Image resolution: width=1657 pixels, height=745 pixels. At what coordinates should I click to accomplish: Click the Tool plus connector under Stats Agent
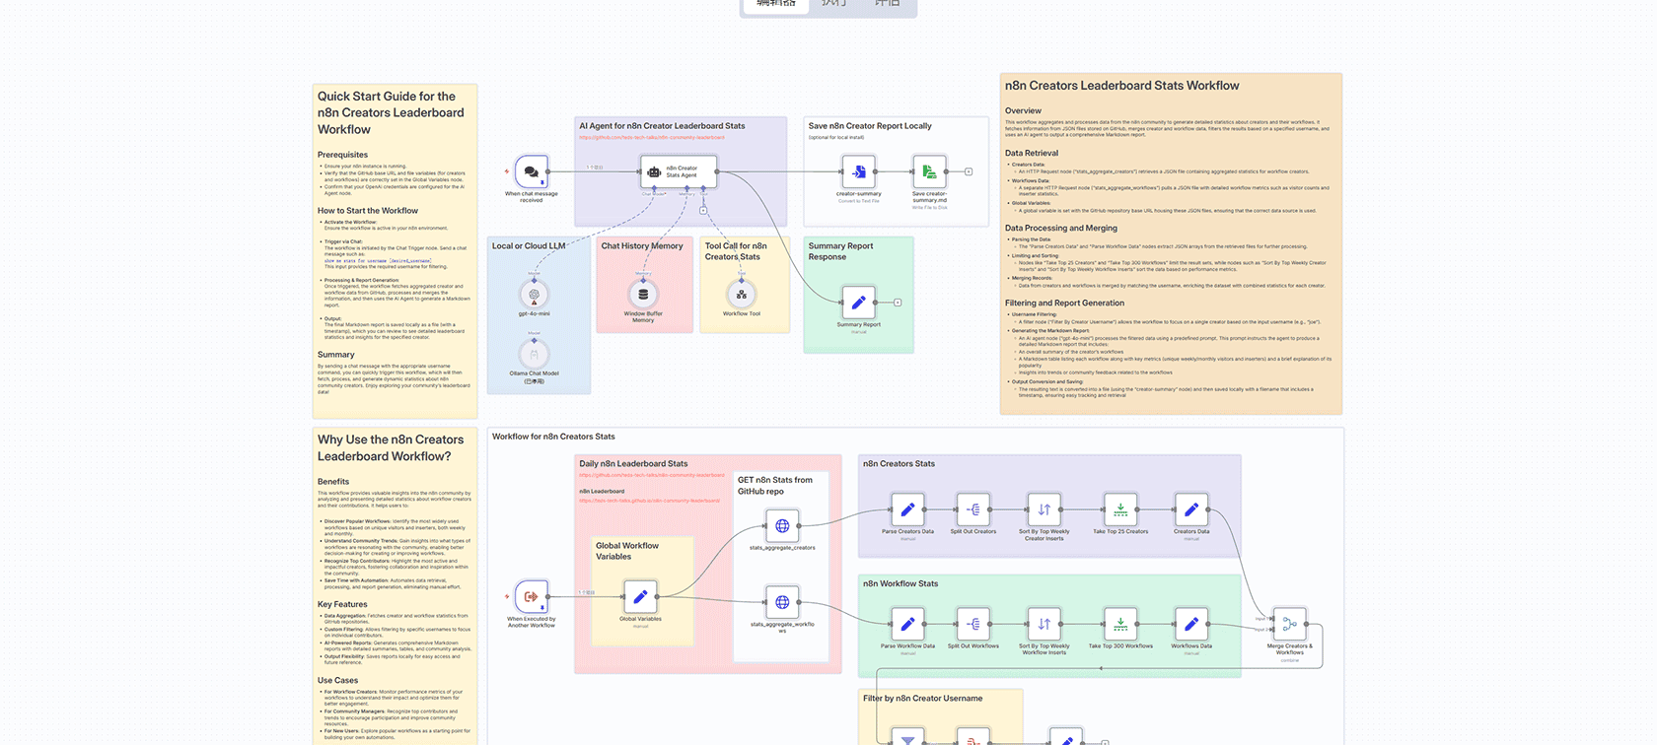pyautogui.click(x=703, y=210)
